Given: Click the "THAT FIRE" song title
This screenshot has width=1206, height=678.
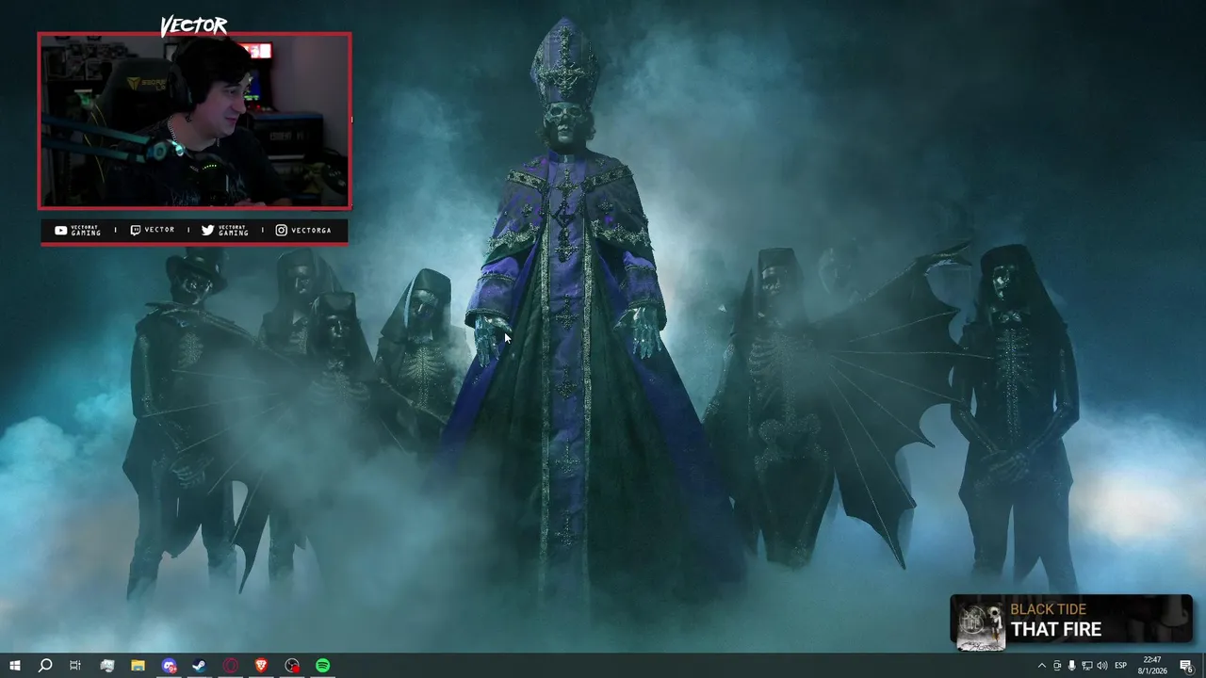Looking at the screenshot, I should (x=1055, y=629).
